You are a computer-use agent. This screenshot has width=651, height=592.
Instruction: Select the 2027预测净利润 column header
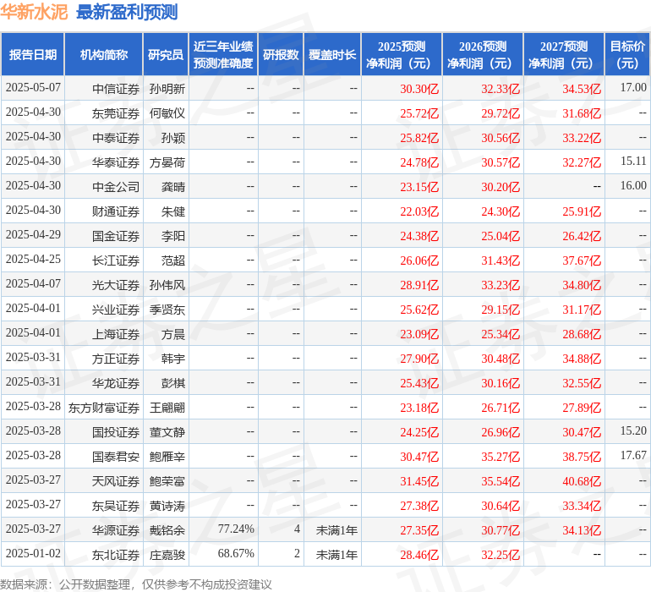pos(564,54)
